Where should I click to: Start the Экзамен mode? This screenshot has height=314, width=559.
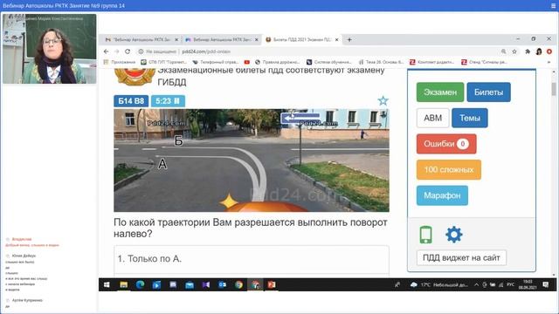point(440,92)
